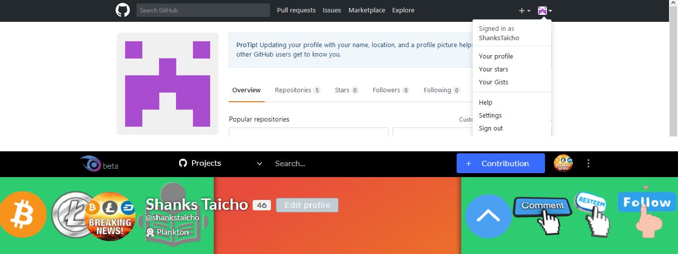Click the ShanksTaicho username in menu
This screenshot has width=678, height=254.
tap(499, 38)
